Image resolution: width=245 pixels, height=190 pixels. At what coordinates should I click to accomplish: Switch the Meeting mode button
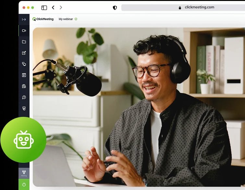coord(24,173)
